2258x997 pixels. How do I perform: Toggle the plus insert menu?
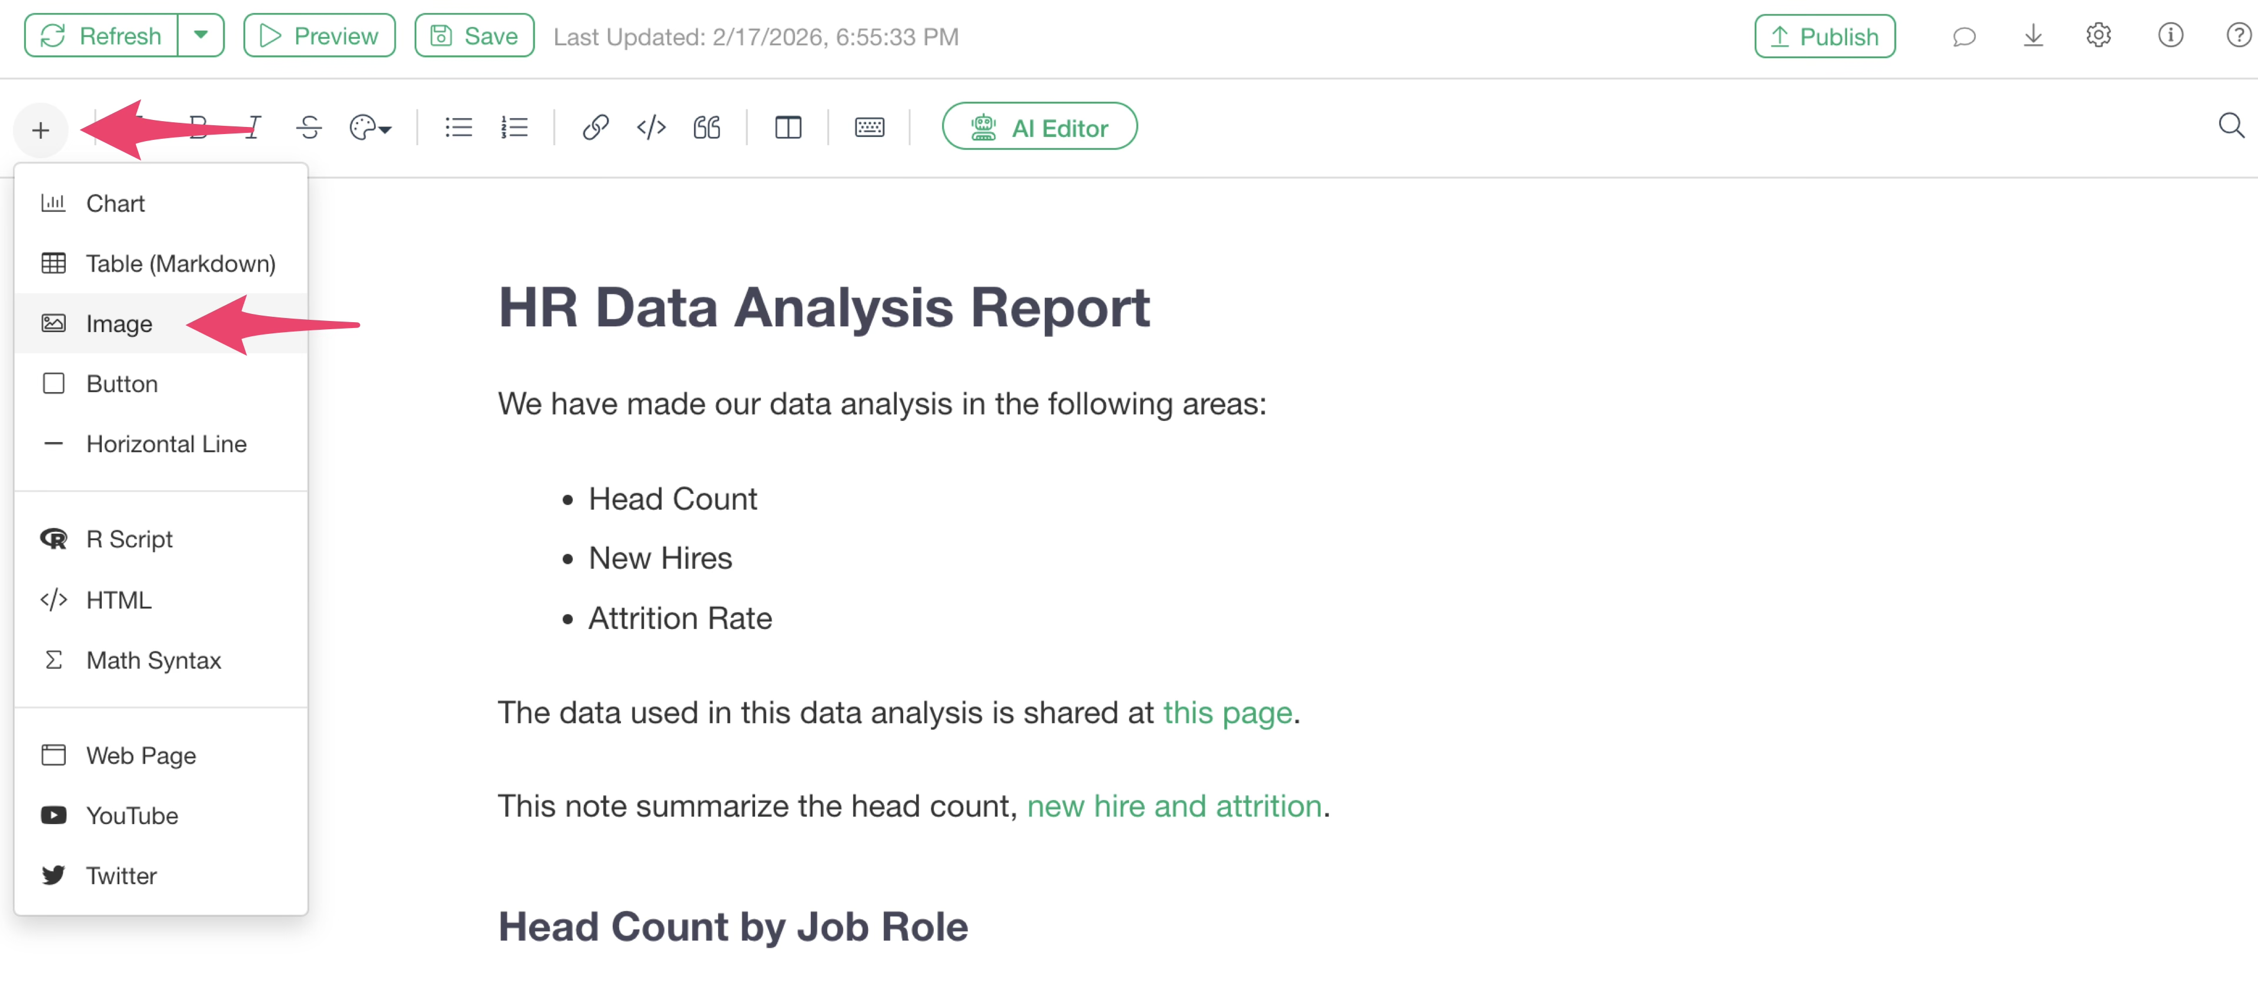pyautogui.click(x=41, y=131)
